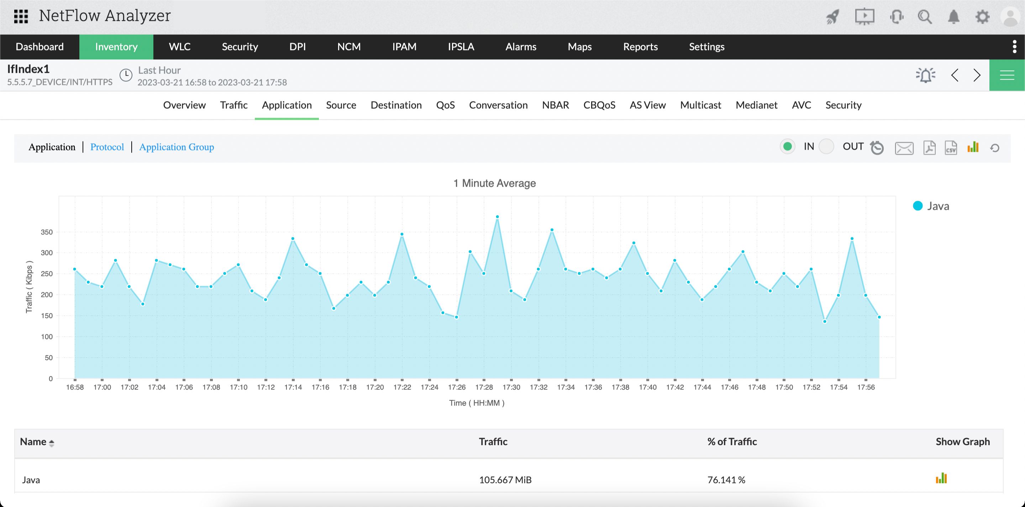Click the Application Group link
1025x507 pixels.
pyautogui.click(x=176, y=147)
